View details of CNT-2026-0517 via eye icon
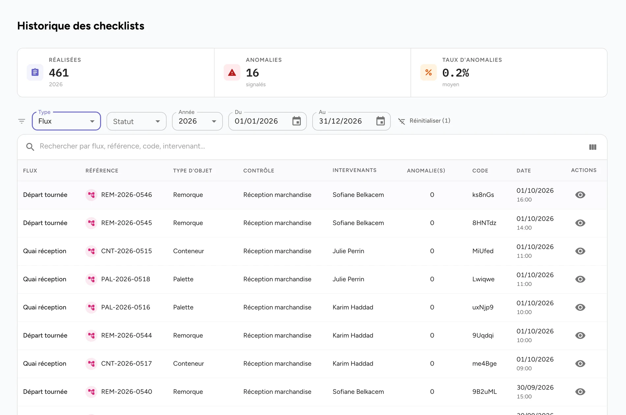Screen dimensions: 626x415 point(580,364)
